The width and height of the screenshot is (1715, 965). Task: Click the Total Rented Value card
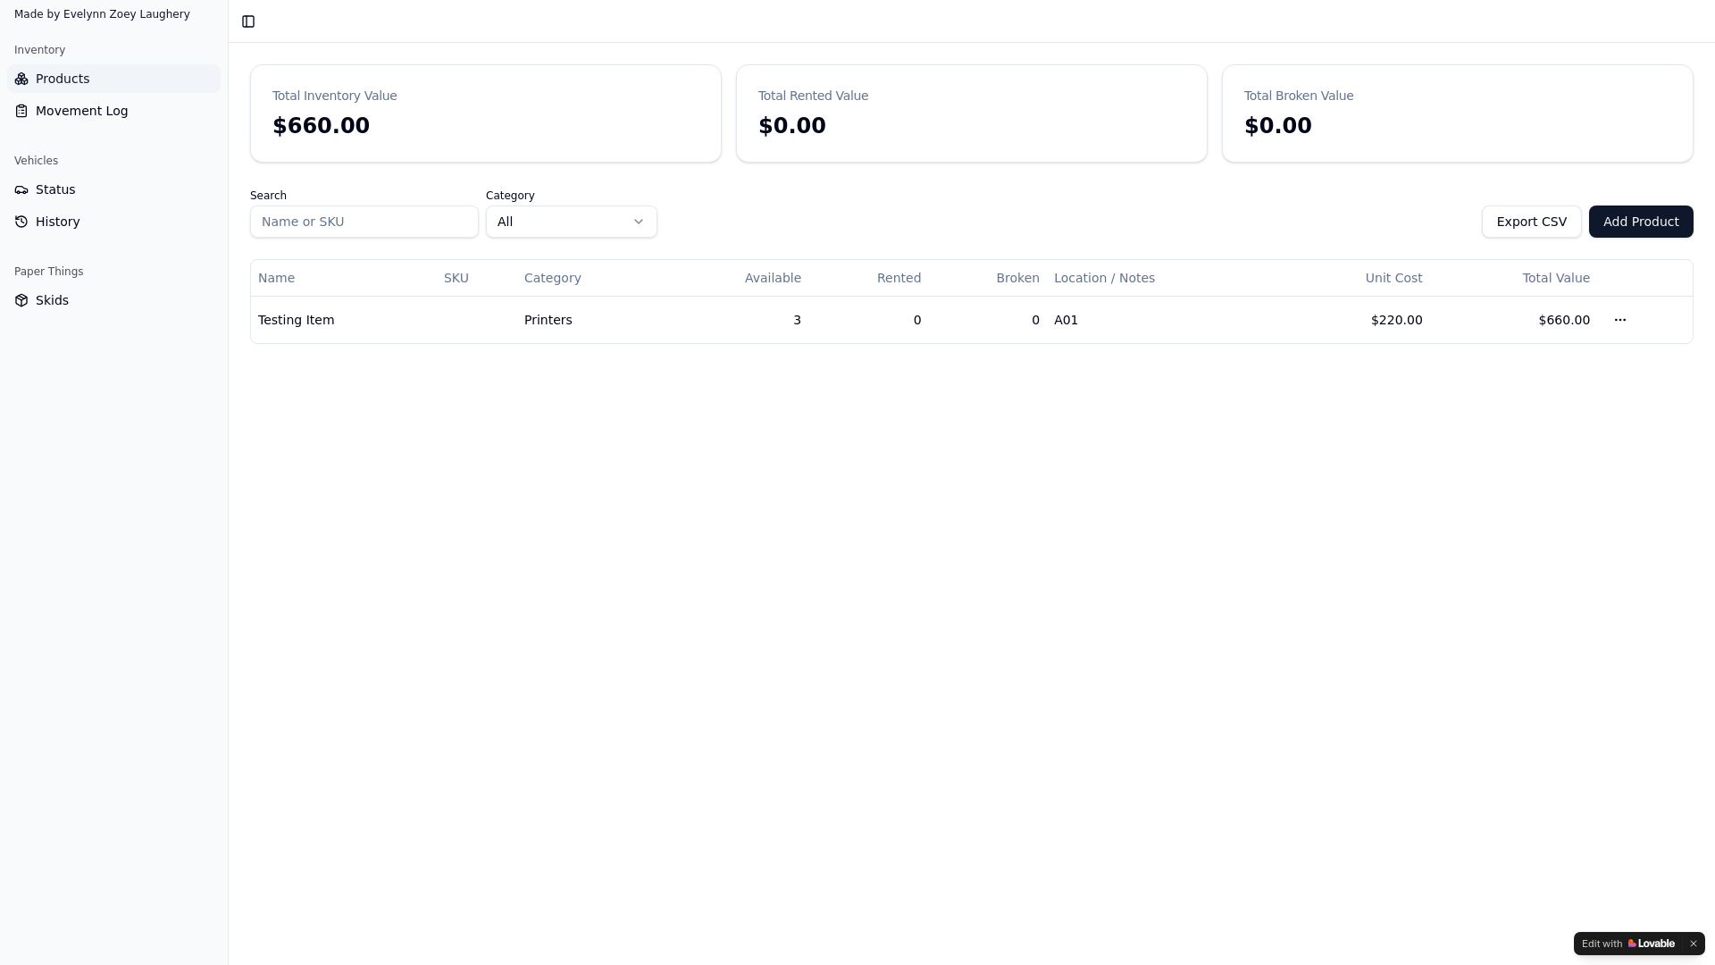coord(972,113)
